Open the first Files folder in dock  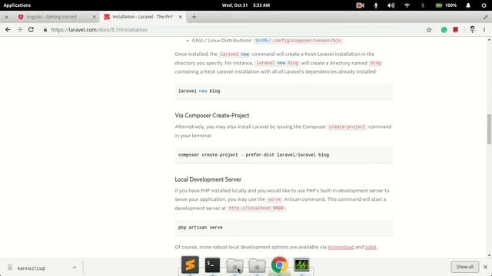pyautogui.click(x=234, y=266)
